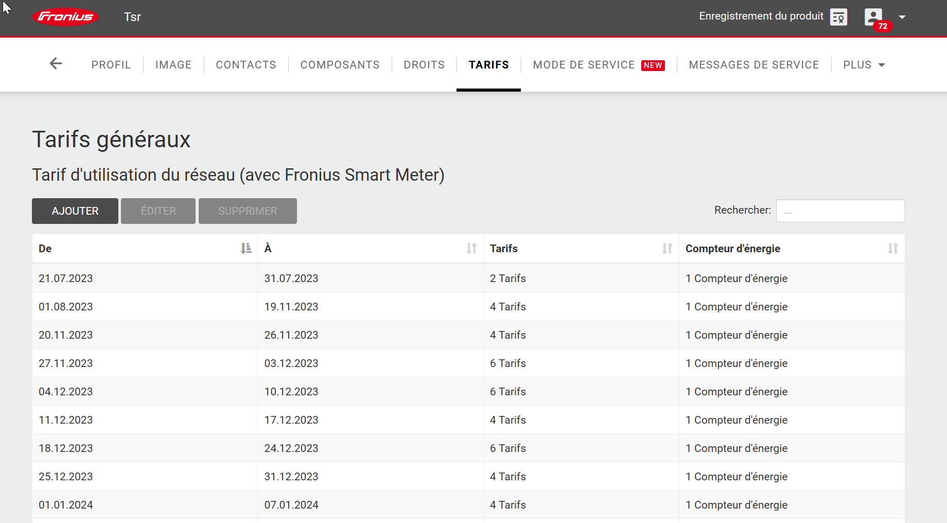Image resolution: width=947 pixels, height=523 pixels.
Task: Go back using the left arrow
Action: [56, 64]
